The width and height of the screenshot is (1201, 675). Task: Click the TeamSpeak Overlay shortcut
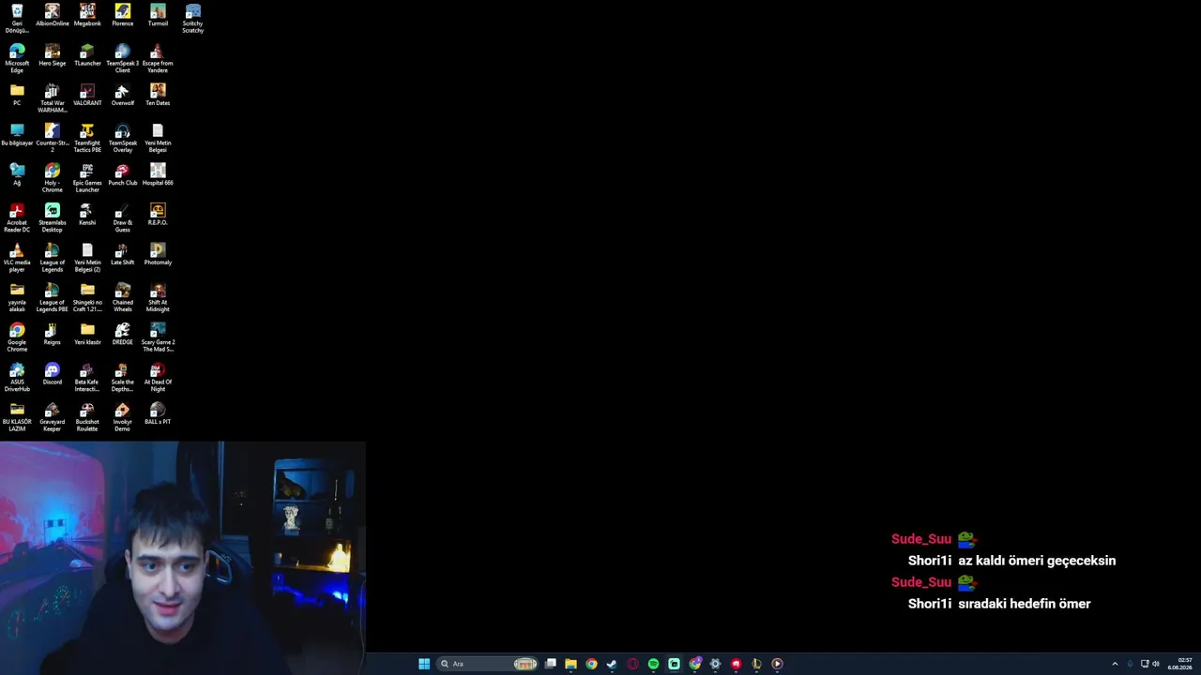click(x=123, y=137)
